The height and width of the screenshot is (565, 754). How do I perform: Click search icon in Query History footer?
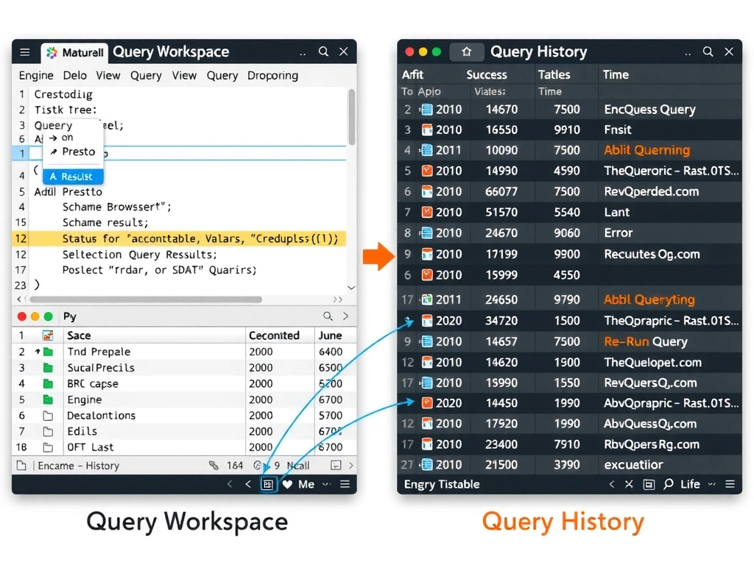click(669, 484)
